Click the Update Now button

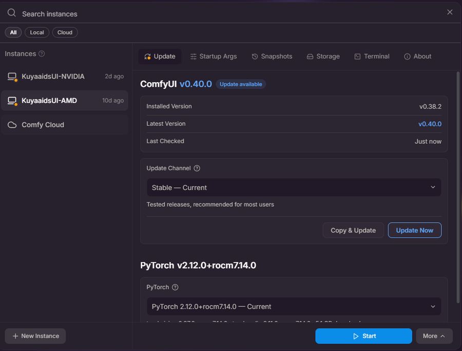[415, 230]
